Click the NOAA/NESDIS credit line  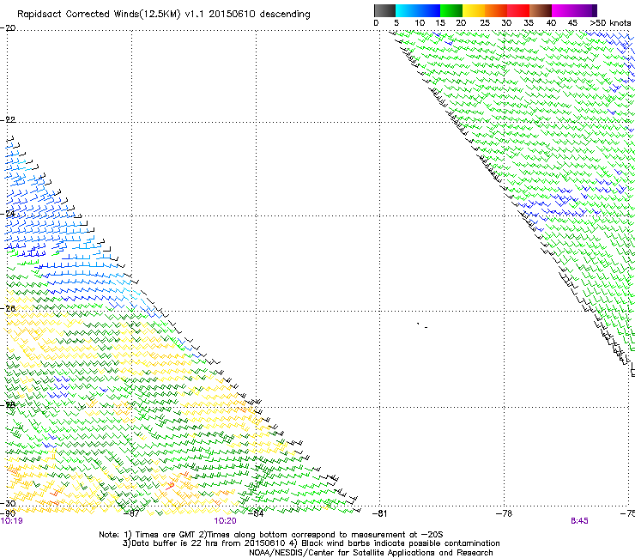point(371,553)
